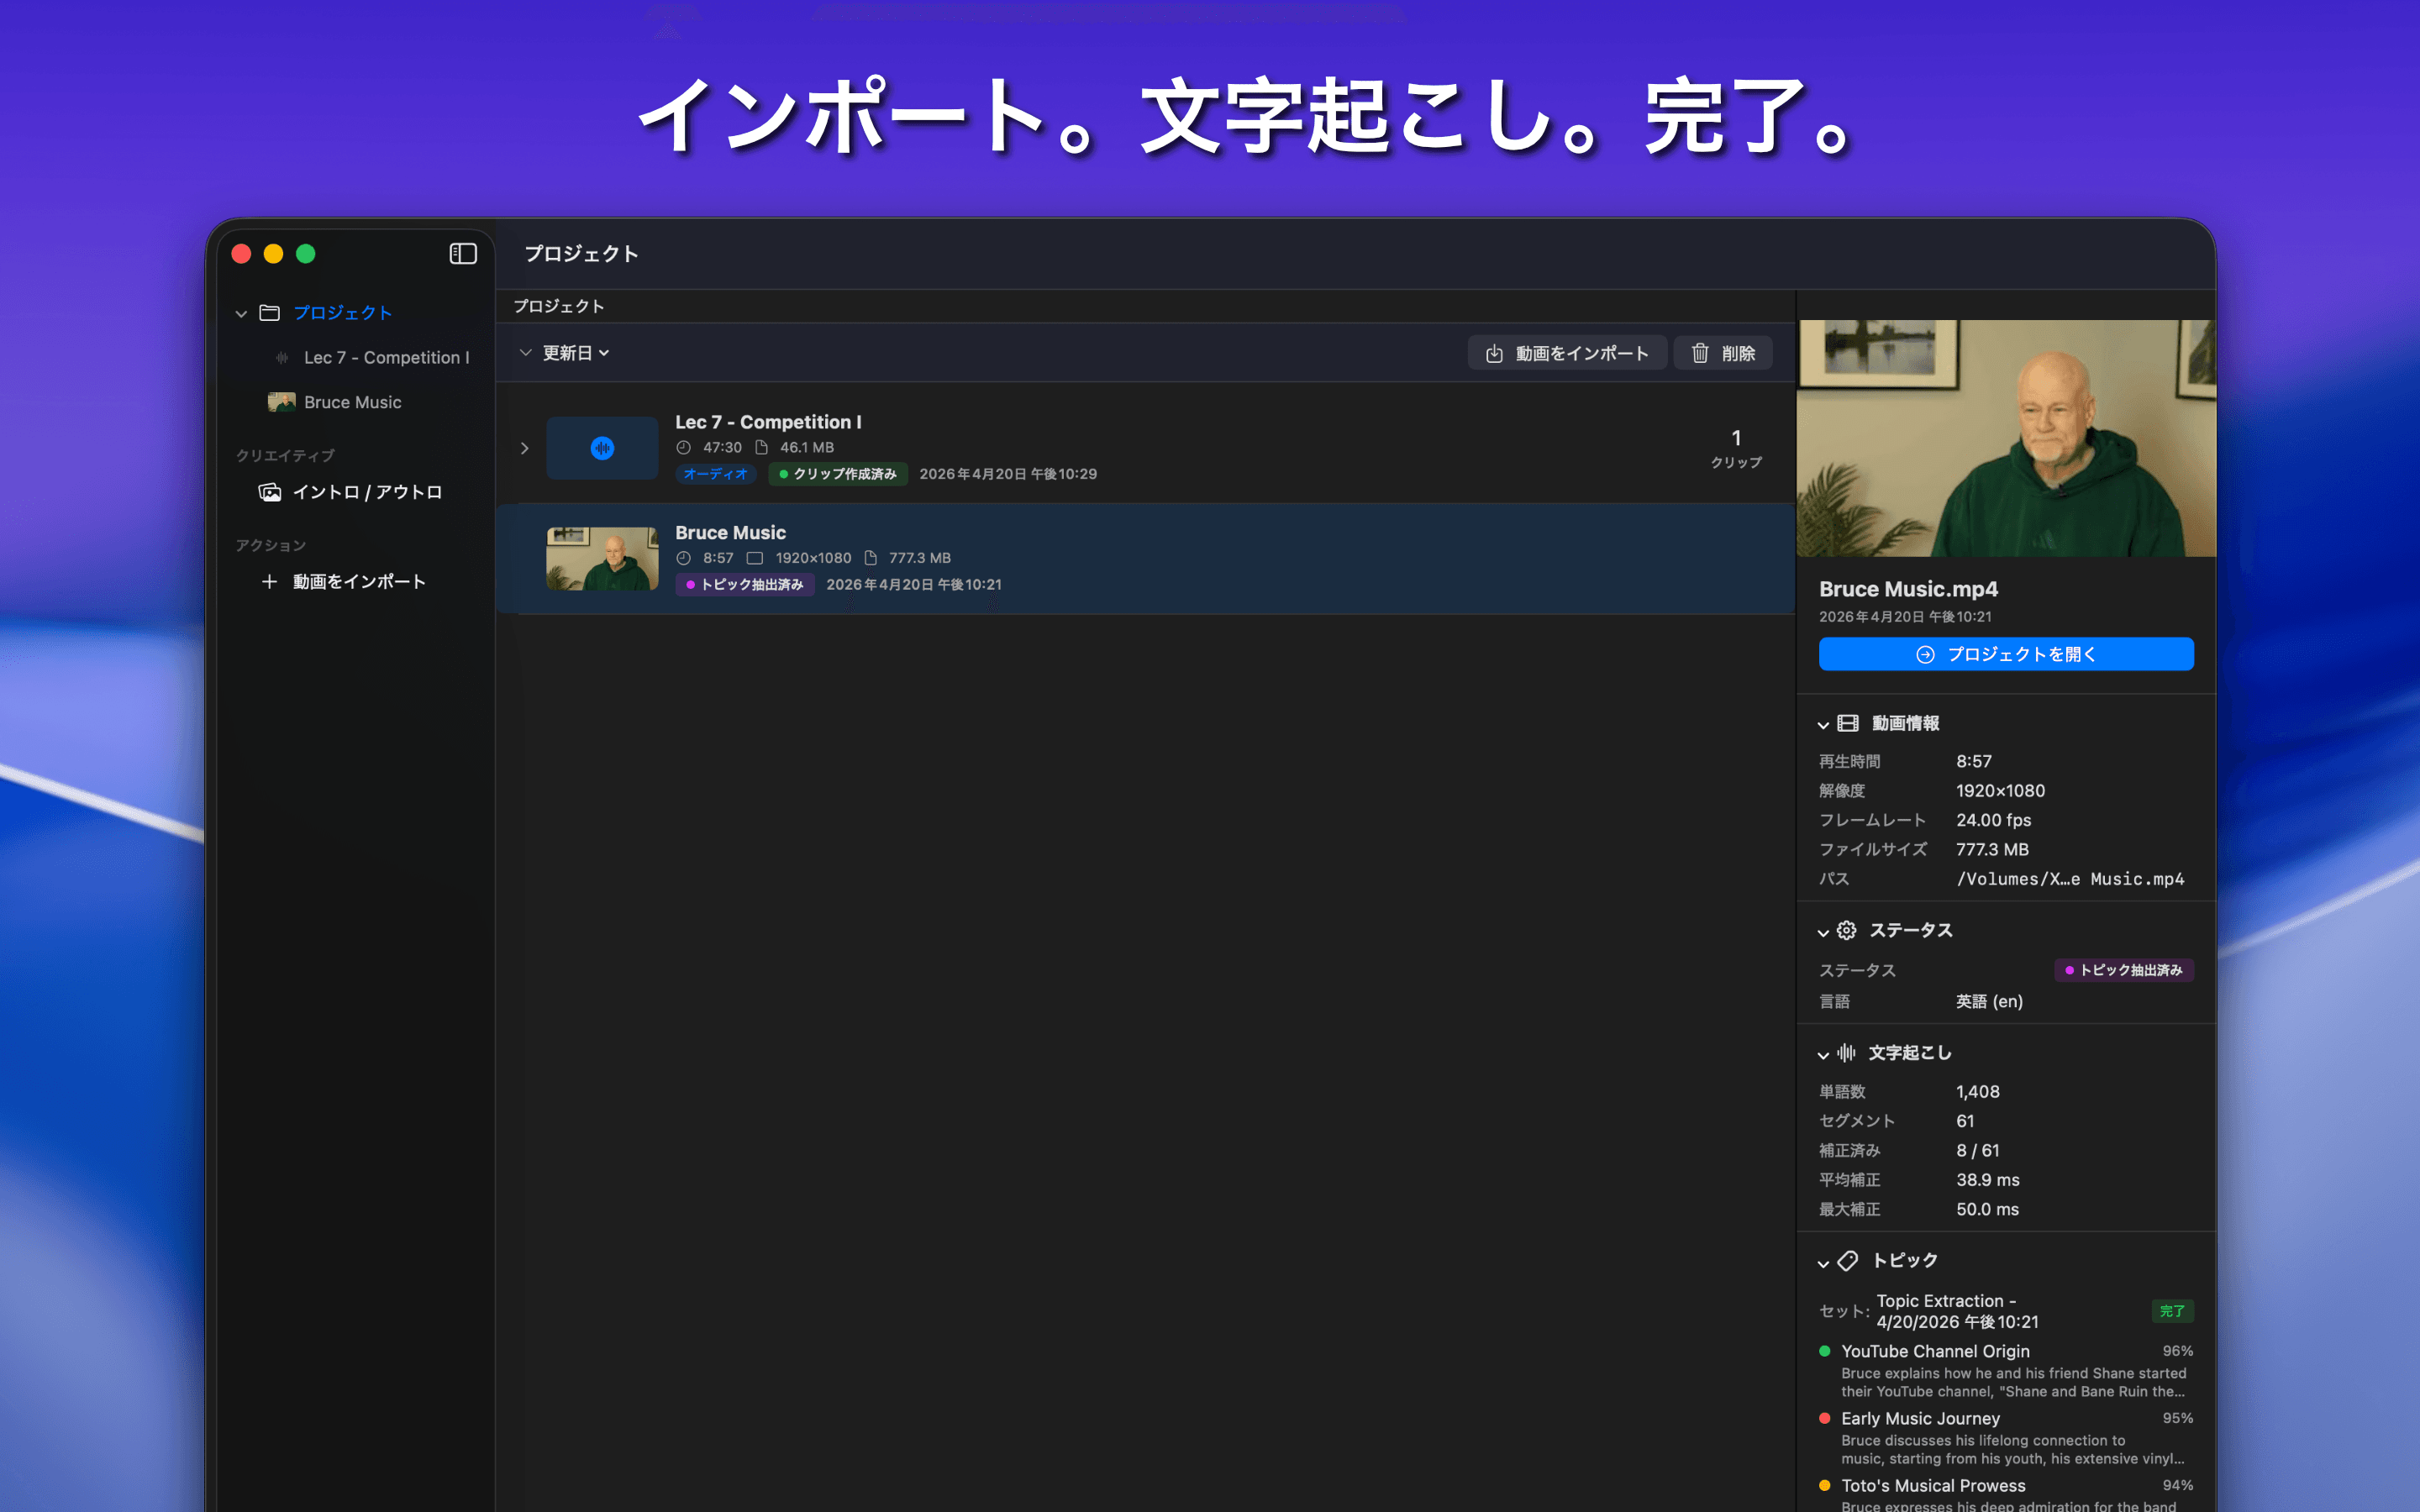Screen dimensions: 2420x1512
Task: Click the Bruce Music thumbnail icon in sidebar
Action: [282, 402]
